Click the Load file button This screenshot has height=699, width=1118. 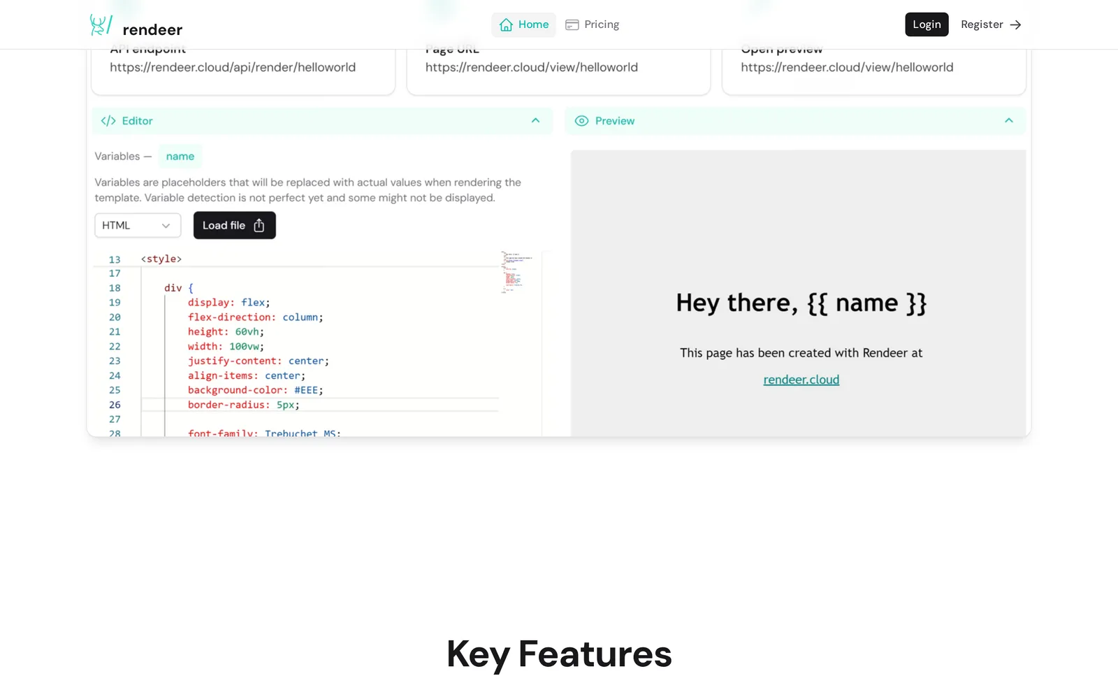click(x=234, y=225)
